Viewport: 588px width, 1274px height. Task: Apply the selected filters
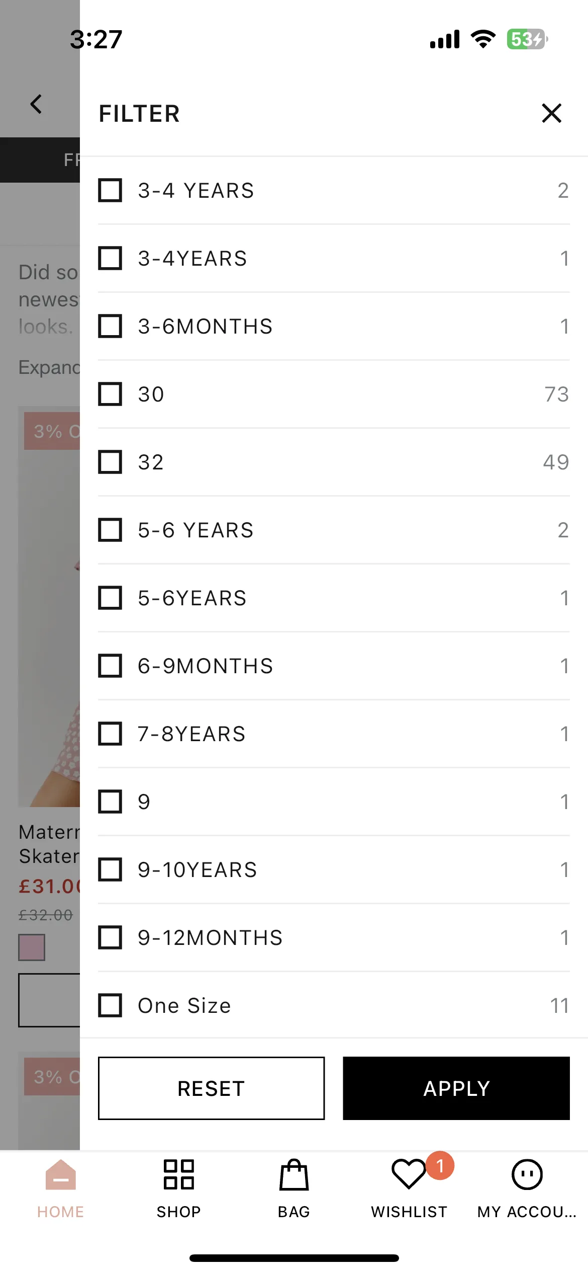pos(456,1088)
